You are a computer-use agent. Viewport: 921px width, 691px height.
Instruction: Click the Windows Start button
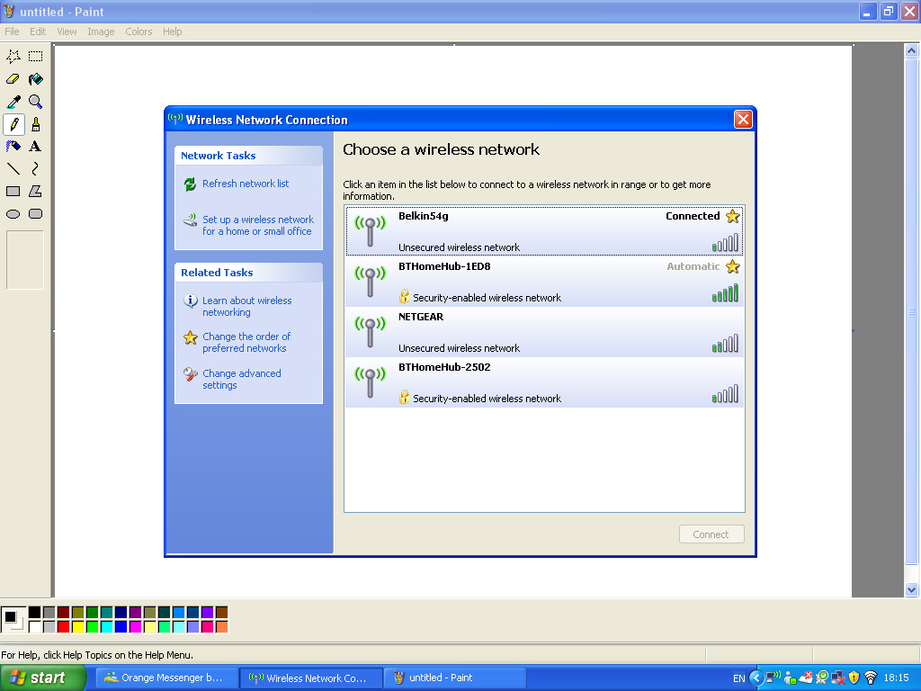pyautogui.click(x=43, y=678)
